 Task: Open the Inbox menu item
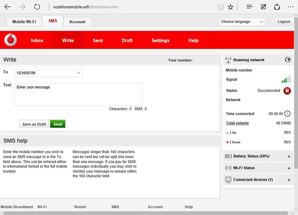pyautogui.click(x=37, y=40)
